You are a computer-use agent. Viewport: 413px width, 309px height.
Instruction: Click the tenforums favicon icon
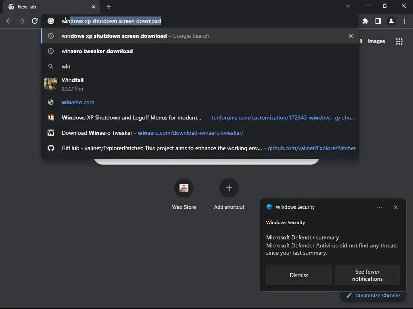pos(51,117)
